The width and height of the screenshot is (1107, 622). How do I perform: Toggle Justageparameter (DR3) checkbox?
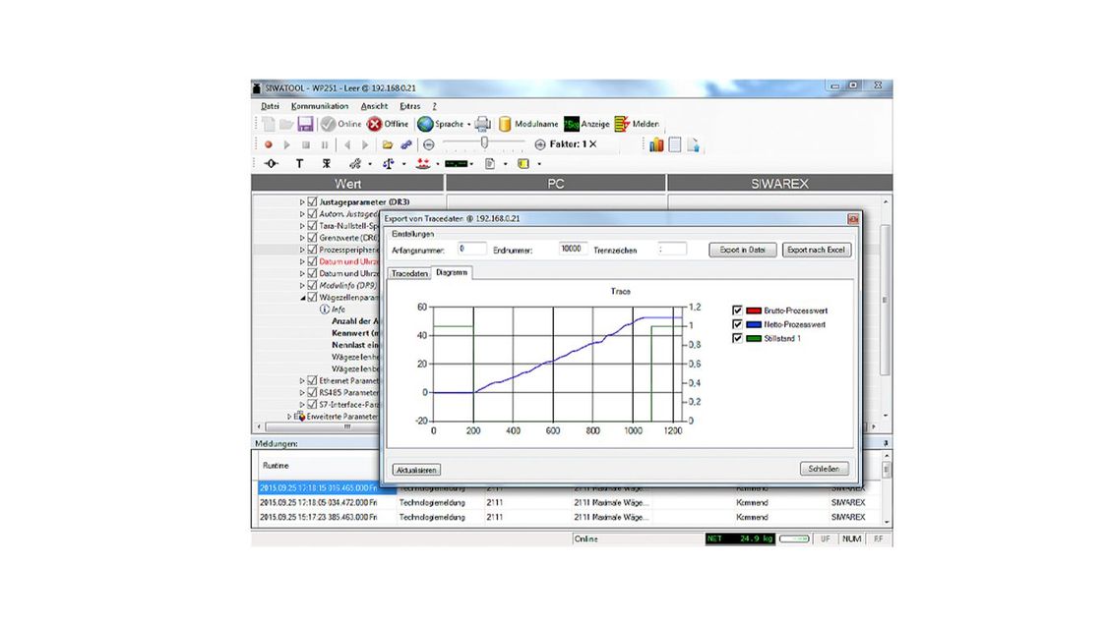pos(312,201)
